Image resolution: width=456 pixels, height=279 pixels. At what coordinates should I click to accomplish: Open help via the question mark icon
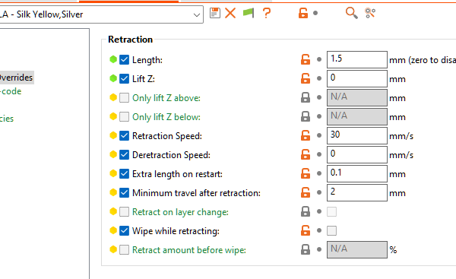[x=267, y=13]
